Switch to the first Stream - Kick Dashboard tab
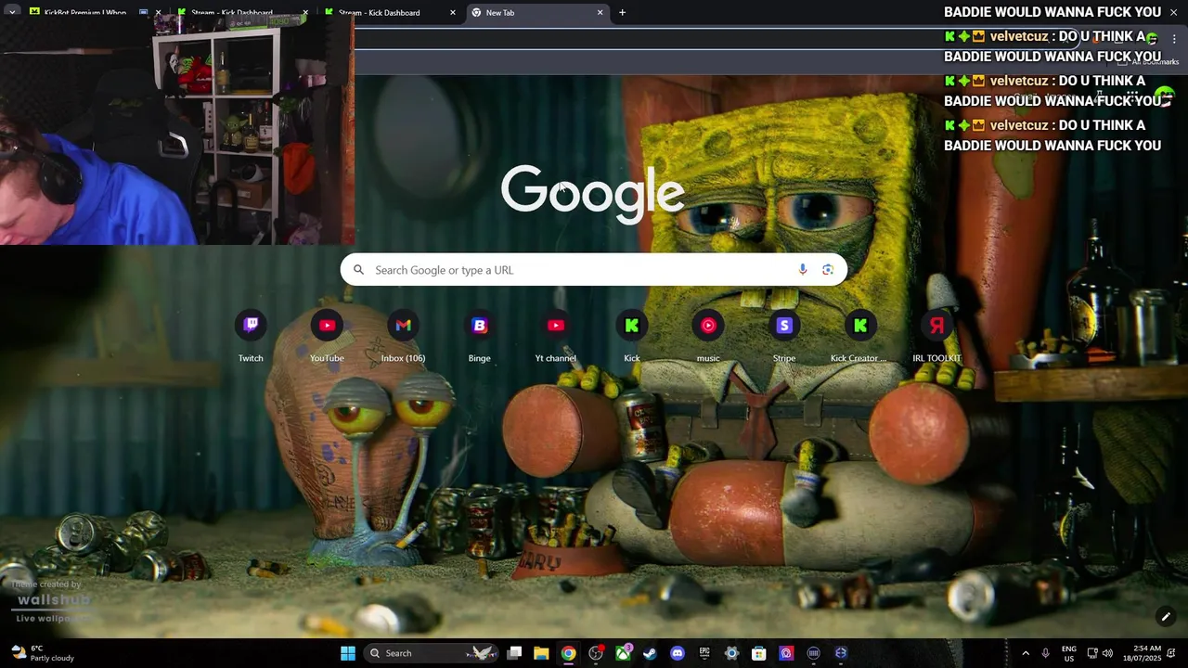The width and height of the screenshot is (1188, 668). (241, 13)
